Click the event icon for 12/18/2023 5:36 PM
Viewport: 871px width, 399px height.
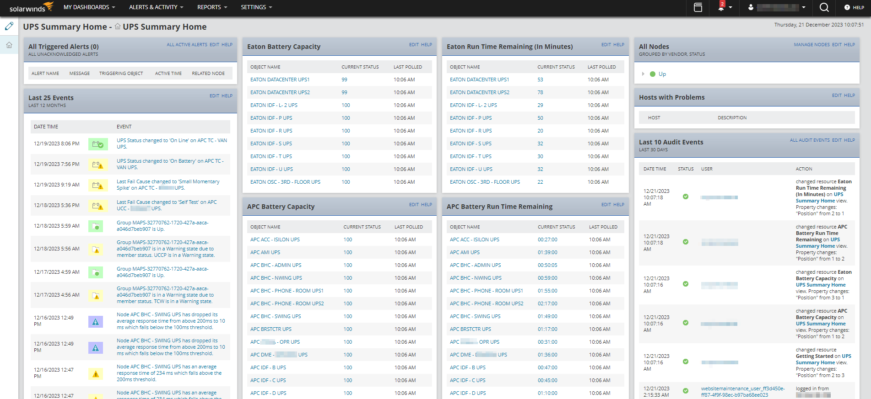tap(98, 206)
